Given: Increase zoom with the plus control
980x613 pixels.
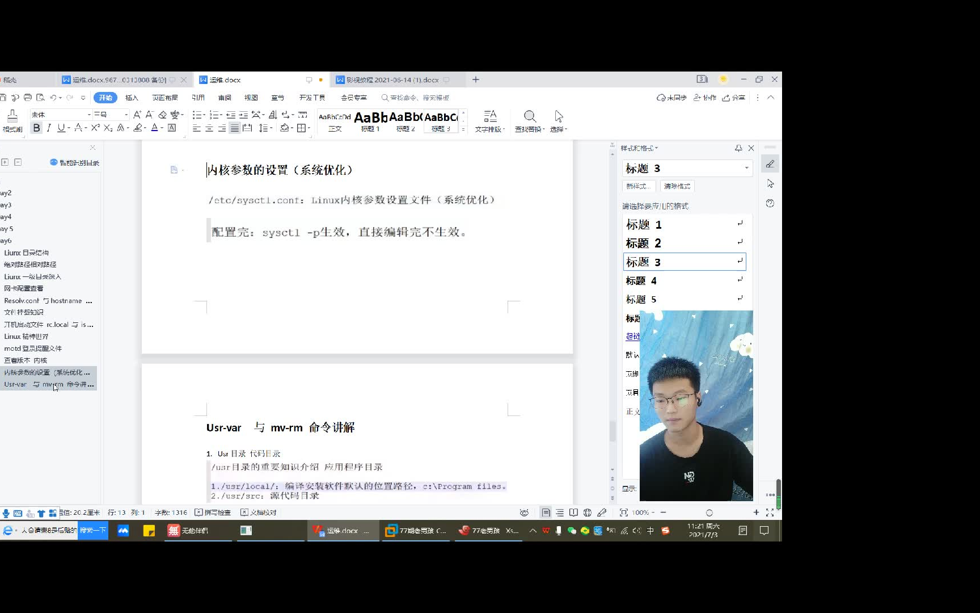Looking at the screenshot, I should click(x=757, y=513).
